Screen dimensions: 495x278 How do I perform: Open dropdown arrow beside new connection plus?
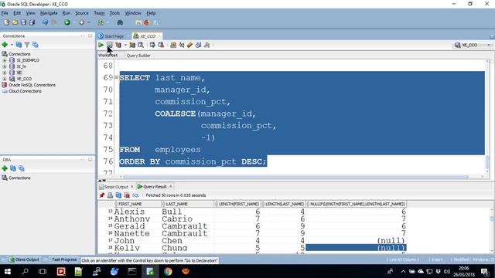(12, 45)
